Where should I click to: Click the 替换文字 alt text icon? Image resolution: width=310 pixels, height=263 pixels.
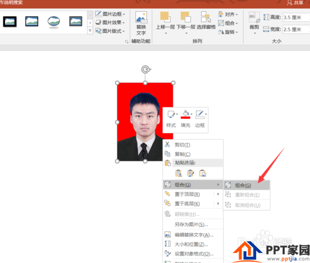click(x=141, y=17)
